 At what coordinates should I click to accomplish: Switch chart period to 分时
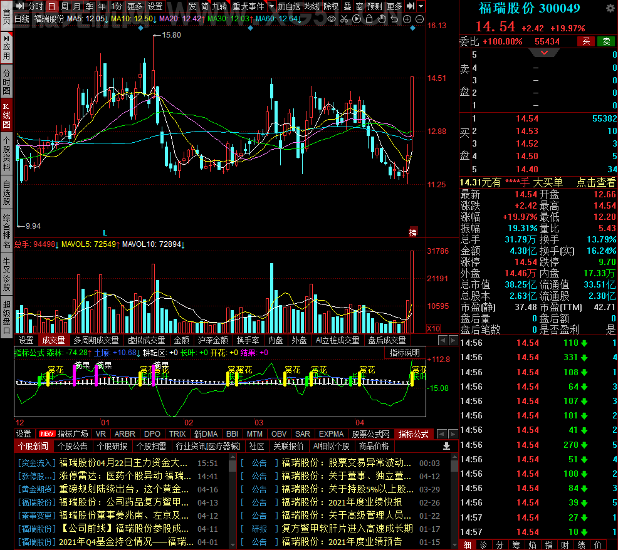click(x=35, y=6)
